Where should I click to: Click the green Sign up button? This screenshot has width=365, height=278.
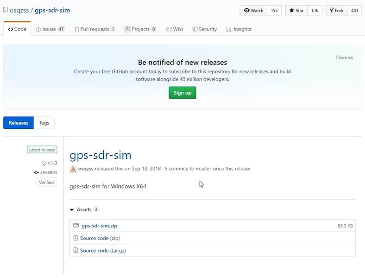click(x=182, y=93)
